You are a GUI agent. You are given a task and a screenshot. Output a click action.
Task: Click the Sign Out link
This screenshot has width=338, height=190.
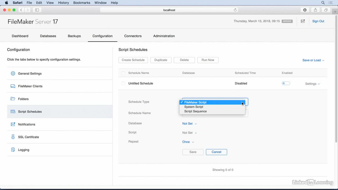click(x=318, y=21)
